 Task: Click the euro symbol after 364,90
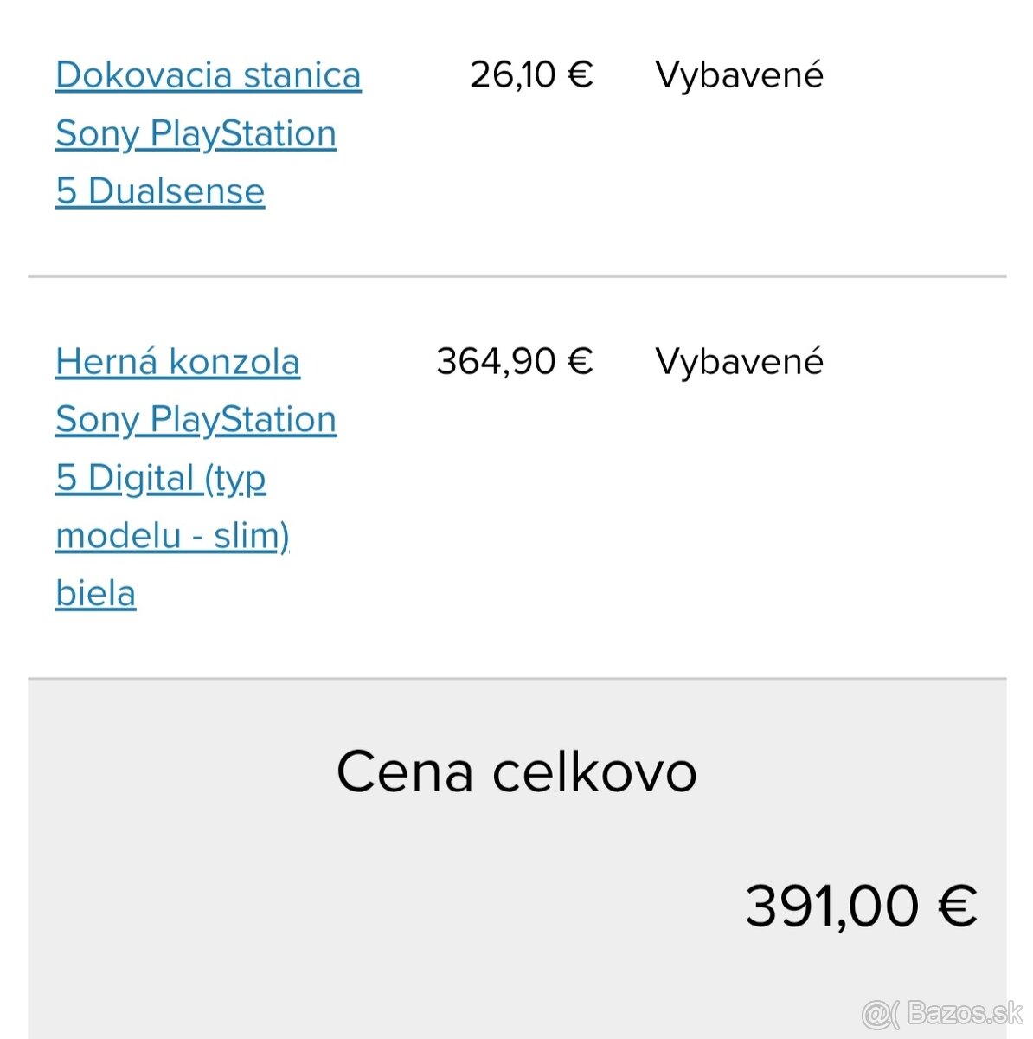581,362
